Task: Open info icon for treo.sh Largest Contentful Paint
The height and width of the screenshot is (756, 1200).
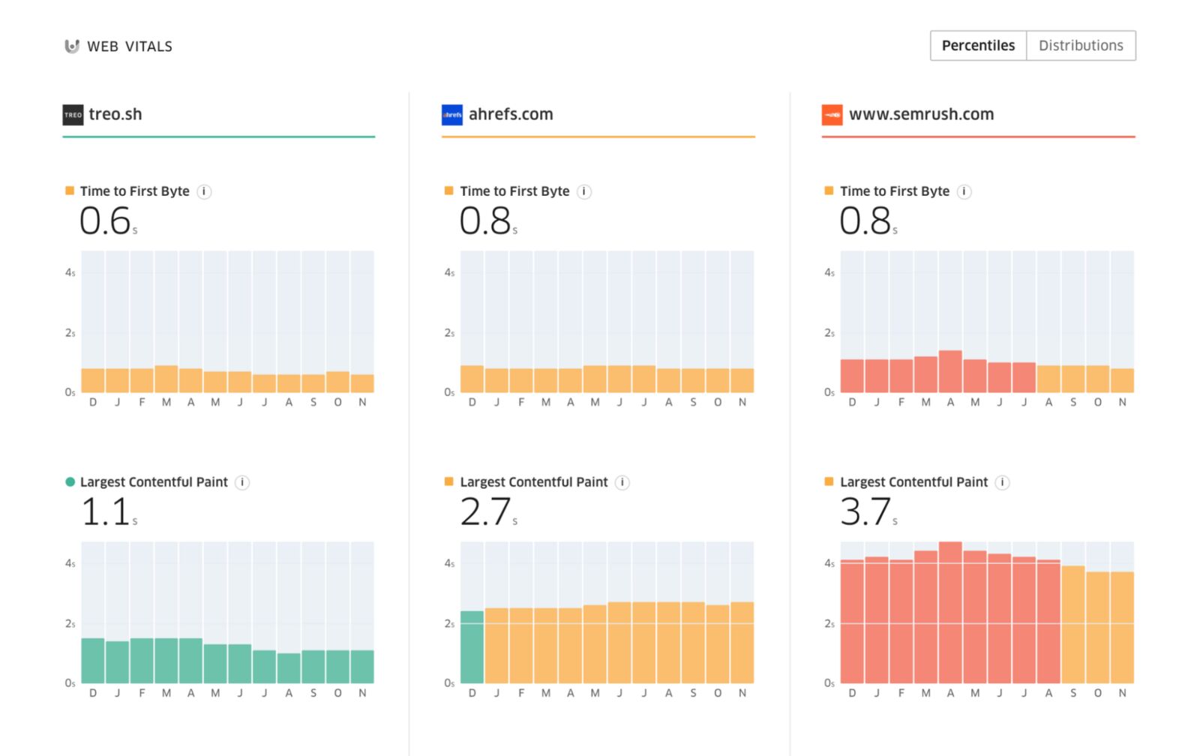Action: click(242, 483)
